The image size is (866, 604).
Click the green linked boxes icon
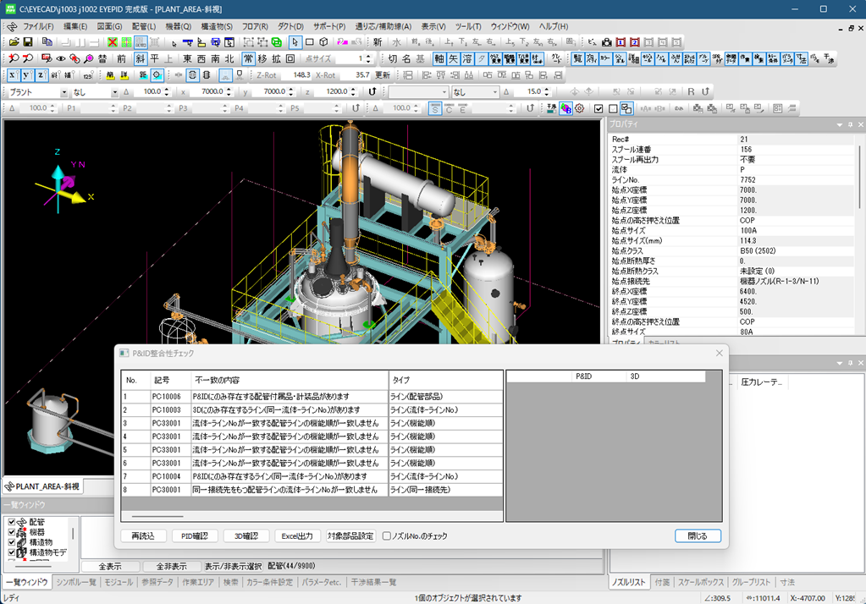(x=277, y=42)
